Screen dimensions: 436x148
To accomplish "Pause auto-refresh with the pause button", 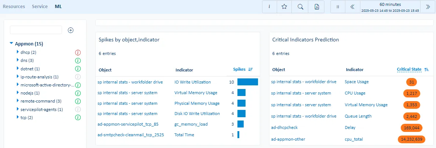I will coord(338,7).
